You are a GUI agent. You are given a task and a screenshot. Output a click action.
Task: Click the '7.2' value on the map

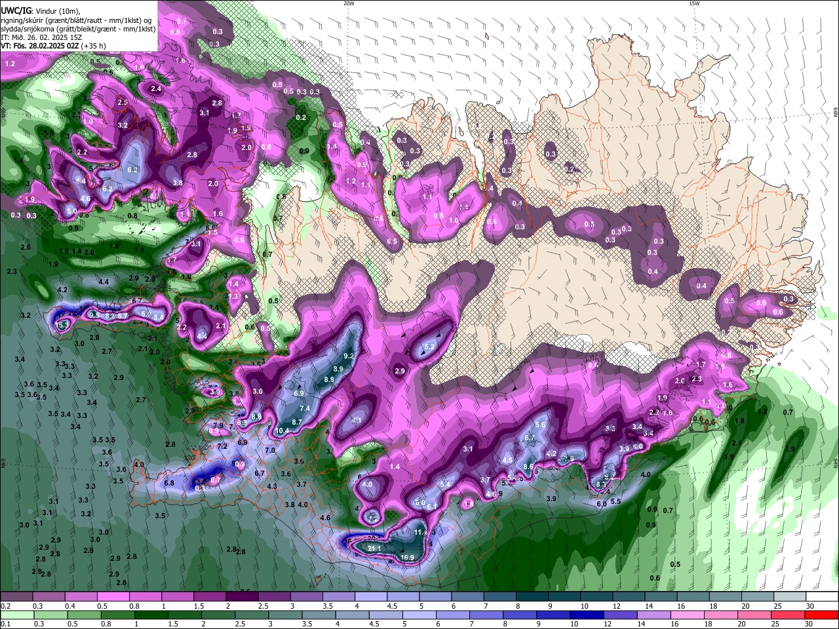pos(222,446)
